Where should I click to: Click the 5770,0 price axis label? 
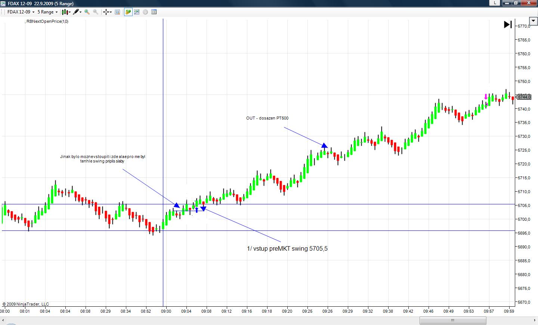point(524,26)
